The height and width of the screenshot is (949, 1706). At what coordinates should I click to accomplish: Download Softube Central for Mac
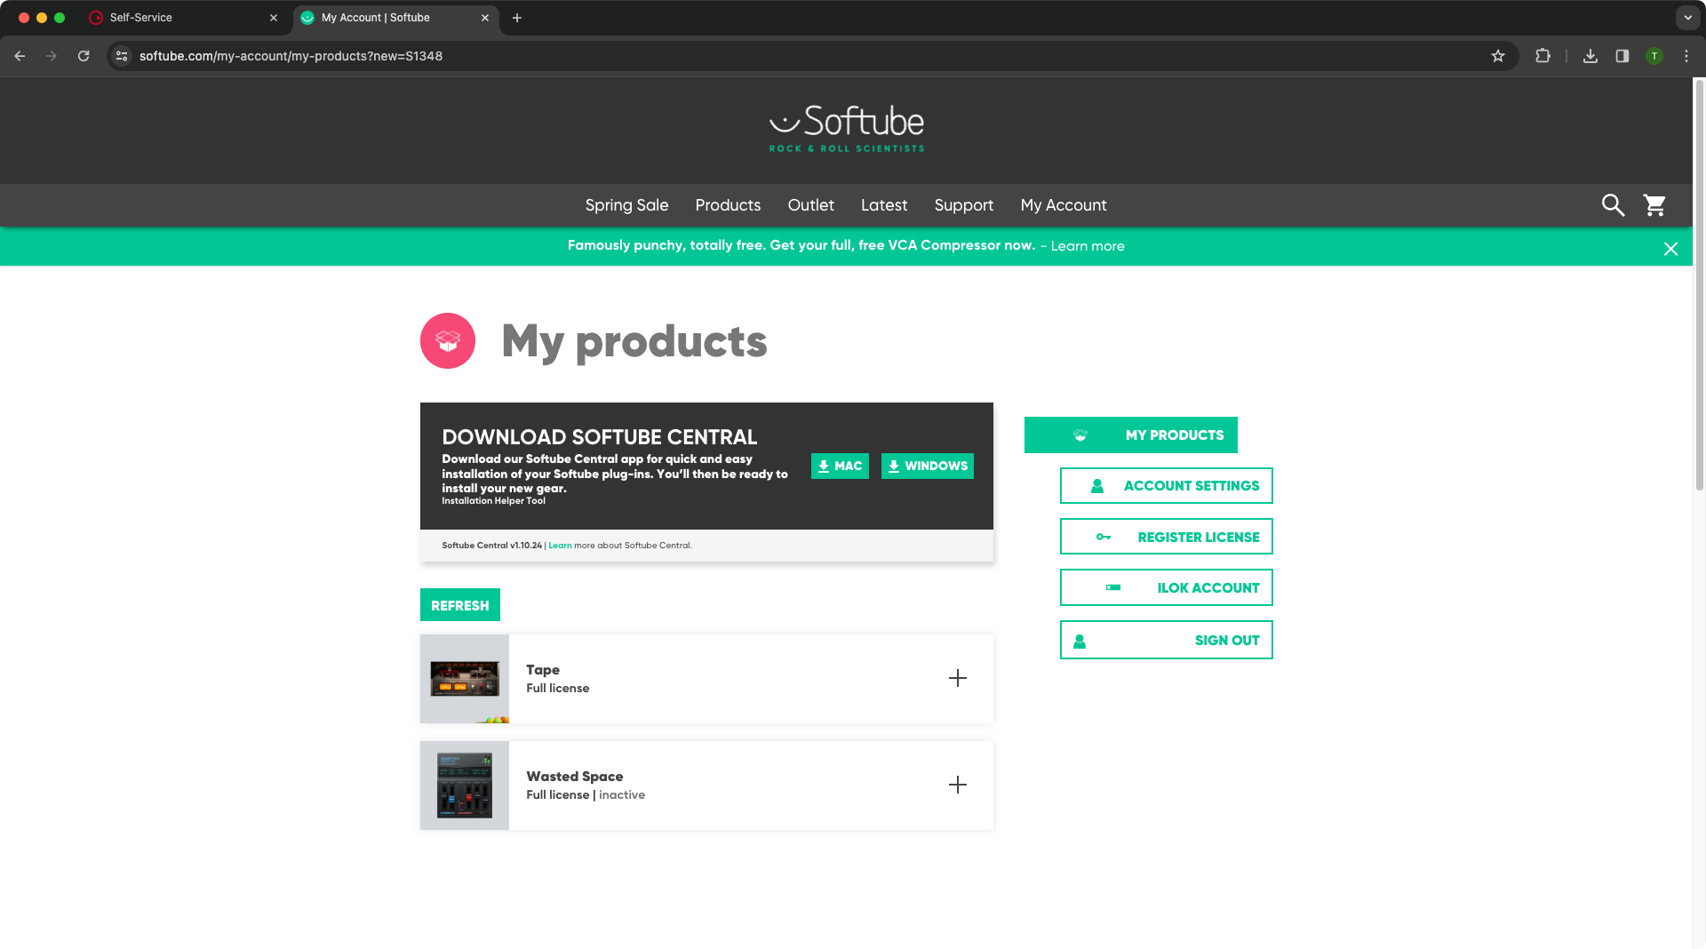[840, 467]
